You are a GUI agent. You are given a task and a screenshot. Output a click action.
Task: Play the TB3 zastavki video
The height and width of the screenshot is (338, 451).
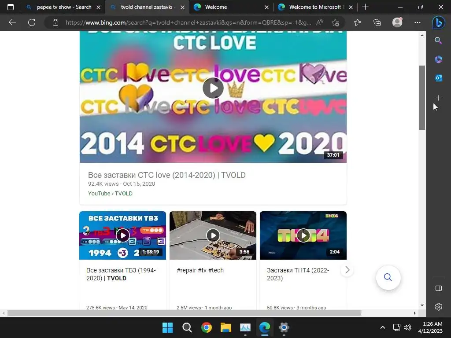122,235
